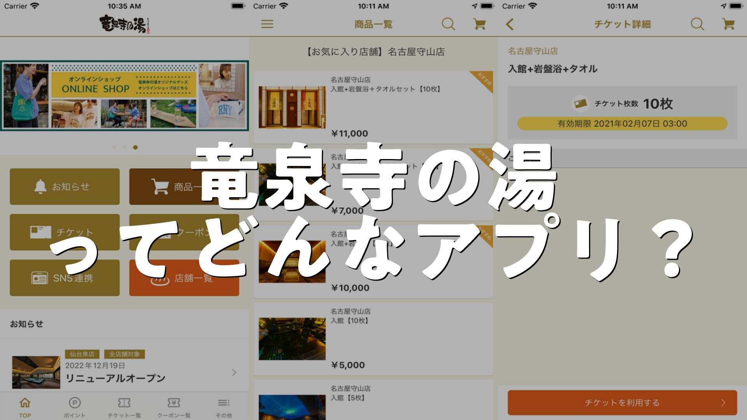This screenshot has width=747, height=420.
Task: Tap the お知らせ section heading
Action: click(26, 324)
